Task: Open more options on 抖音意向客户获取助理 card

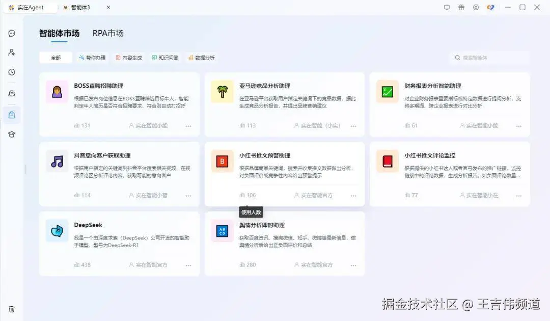Action: 188,196
